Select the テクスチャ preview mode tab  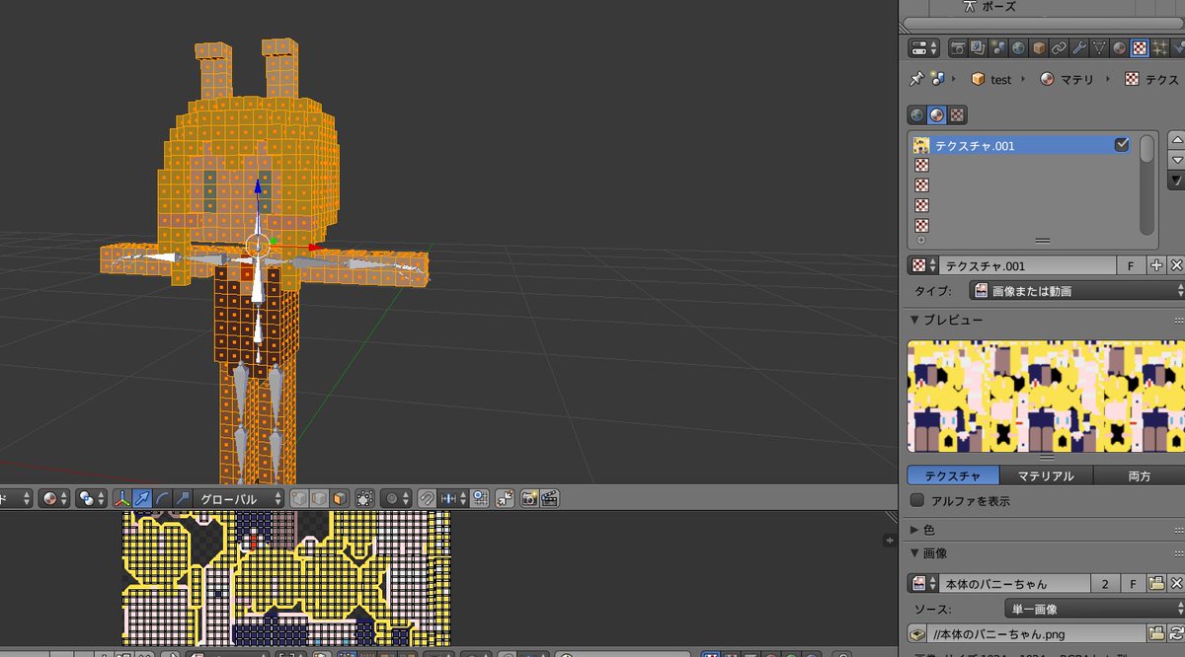tap(953, 475)
